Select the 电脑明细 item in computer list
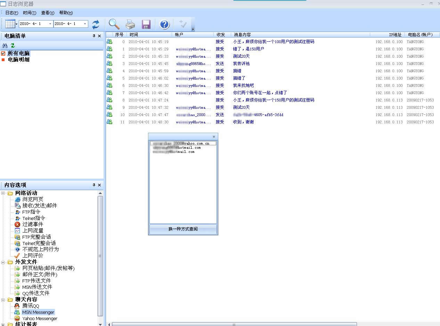This screenshot has height=326, width=440. (x=19, y=59)
